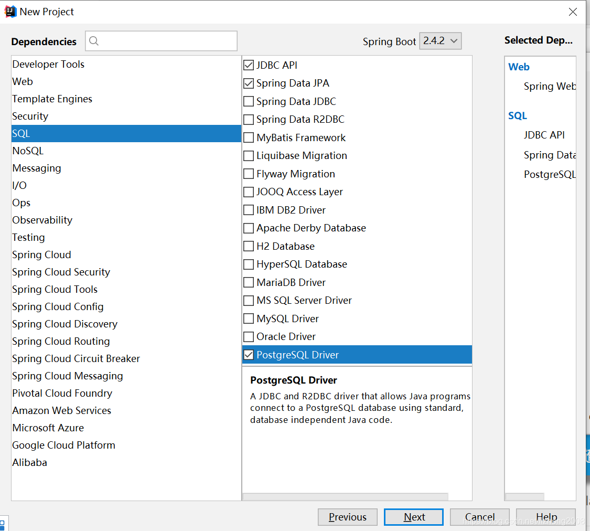Check the MySQL Driver option
The width and height of the screenshot is (590, 531).
pyautogui.click(x=249, y=318)
